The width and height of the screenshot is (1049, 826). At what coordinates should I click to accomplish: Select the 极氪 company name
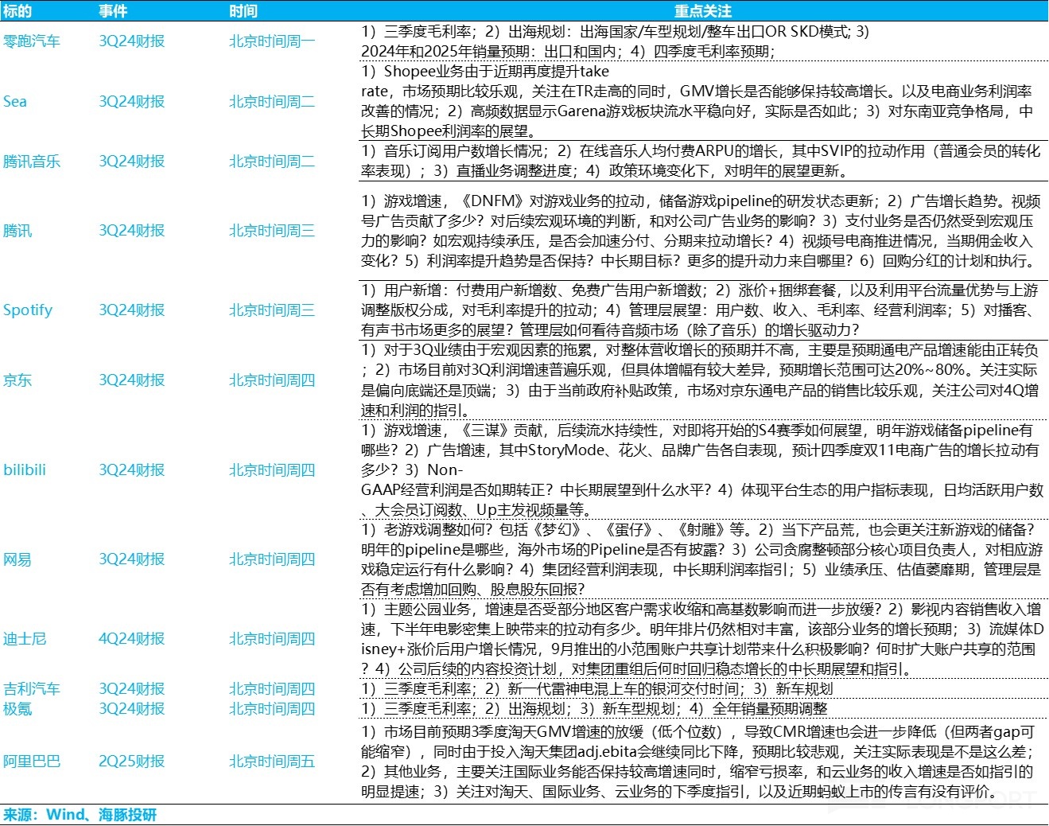click(x=17, y=709)
